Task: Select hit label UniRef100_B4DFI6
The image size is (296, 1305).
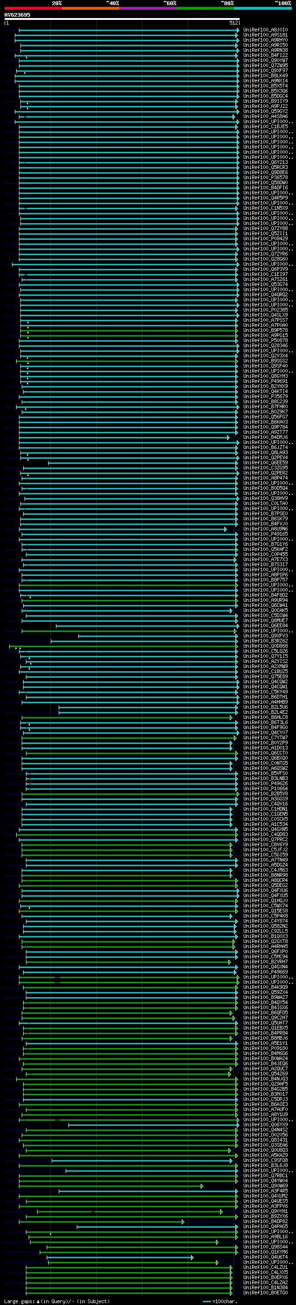Action: pos(265,187)
